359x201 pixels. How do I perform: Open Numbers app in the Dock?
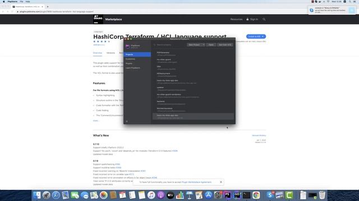[x=179, y=195]
